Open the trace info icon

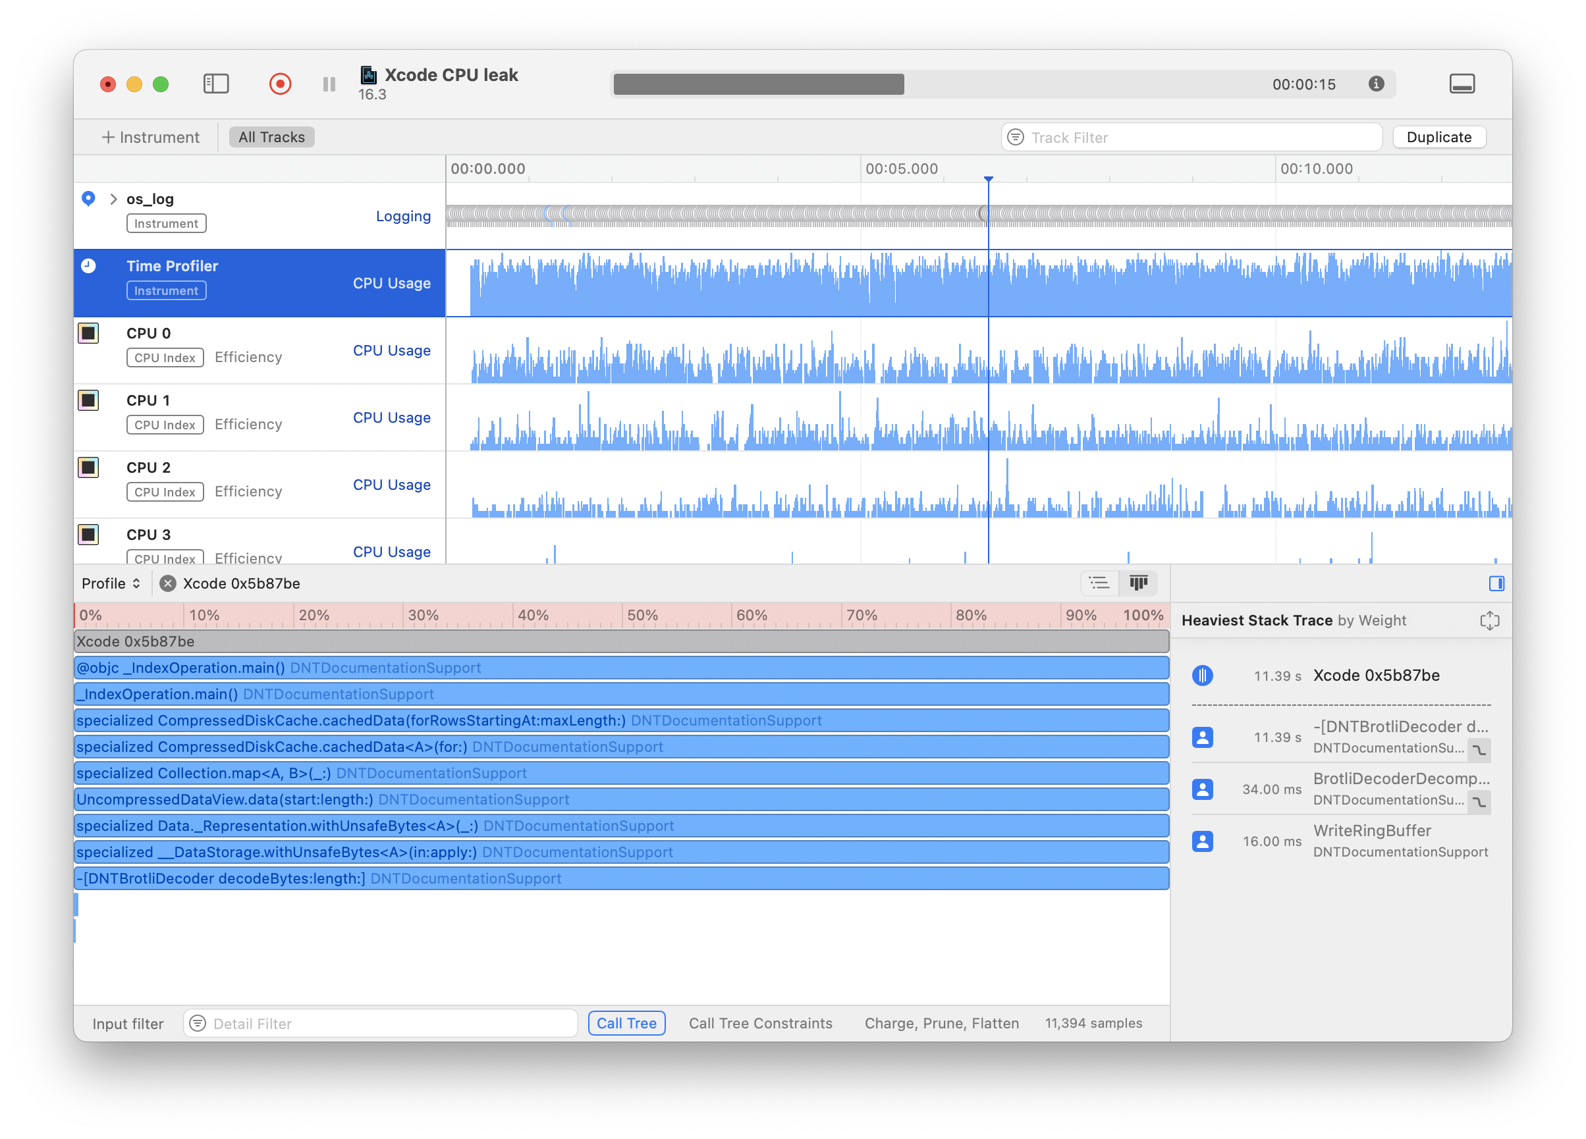pyautogui.click(x=1376, y=84)
